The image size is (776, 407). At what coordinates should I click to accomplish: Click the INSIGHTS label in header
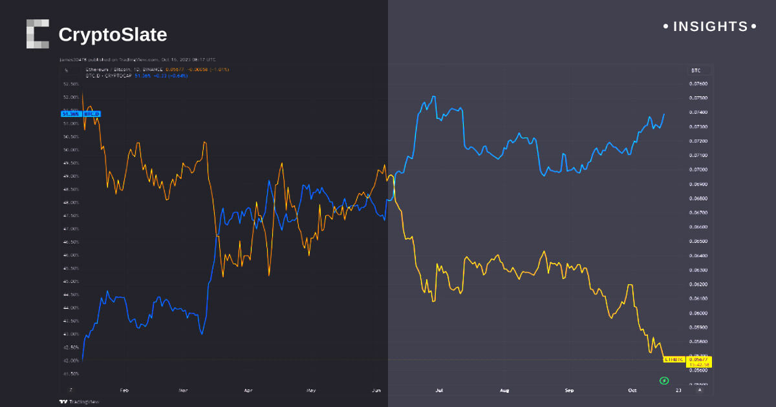pos(710,26)
